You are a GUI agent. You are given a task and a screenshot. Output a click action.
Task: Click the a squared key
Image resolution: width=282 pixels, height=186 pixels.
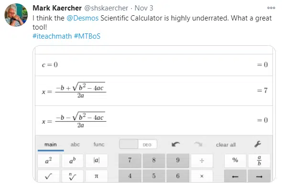pyautogui.click(x=49, y=161)
